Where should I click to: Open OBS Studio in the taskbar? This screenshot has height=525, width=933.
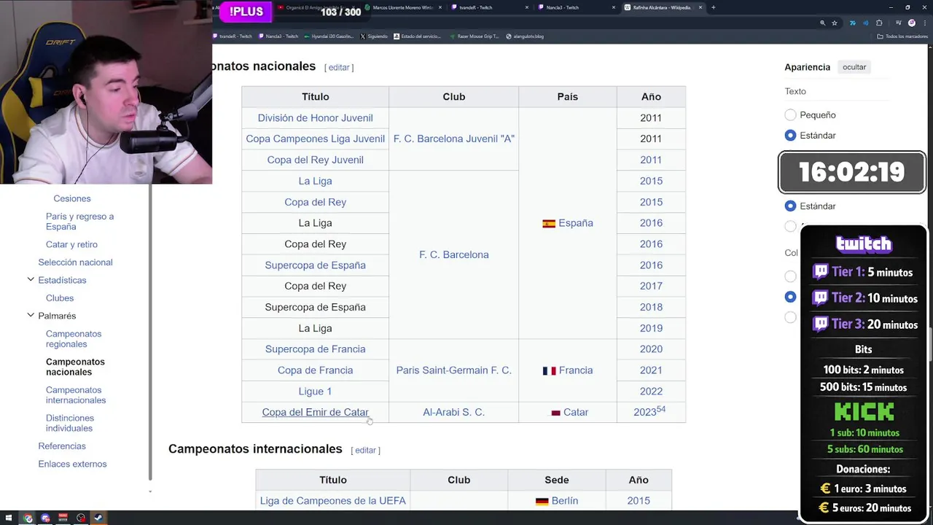81,518
